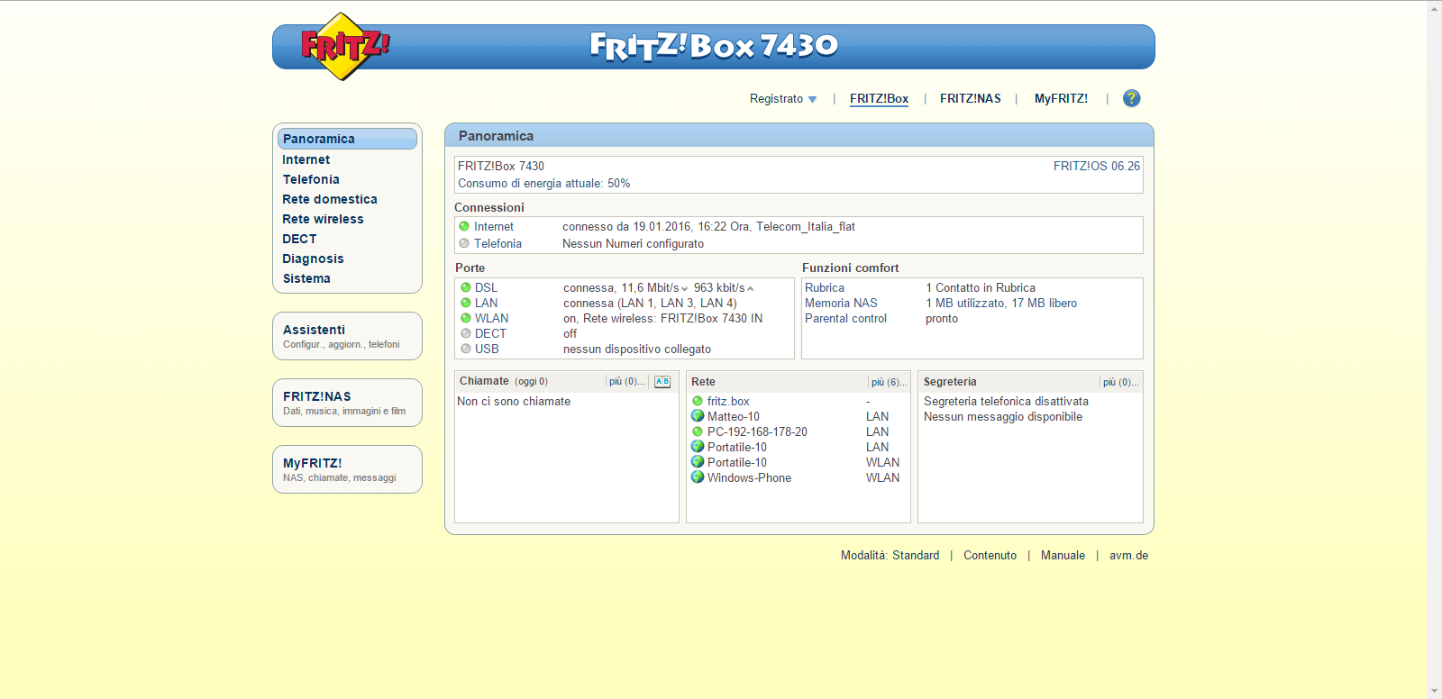The image size is (1442, 699).
Task: Click the globe icon beside Matteo-10
Action: click(698, 416)
